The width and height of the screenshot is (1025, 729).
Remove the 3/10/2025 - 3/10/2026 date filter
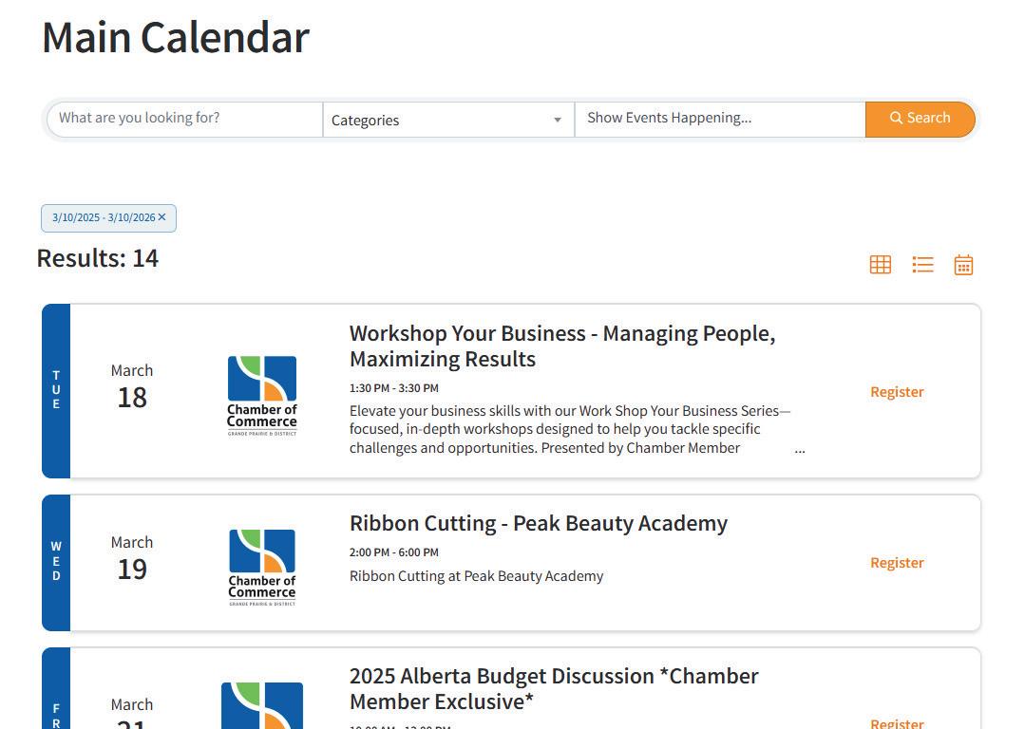162,216
